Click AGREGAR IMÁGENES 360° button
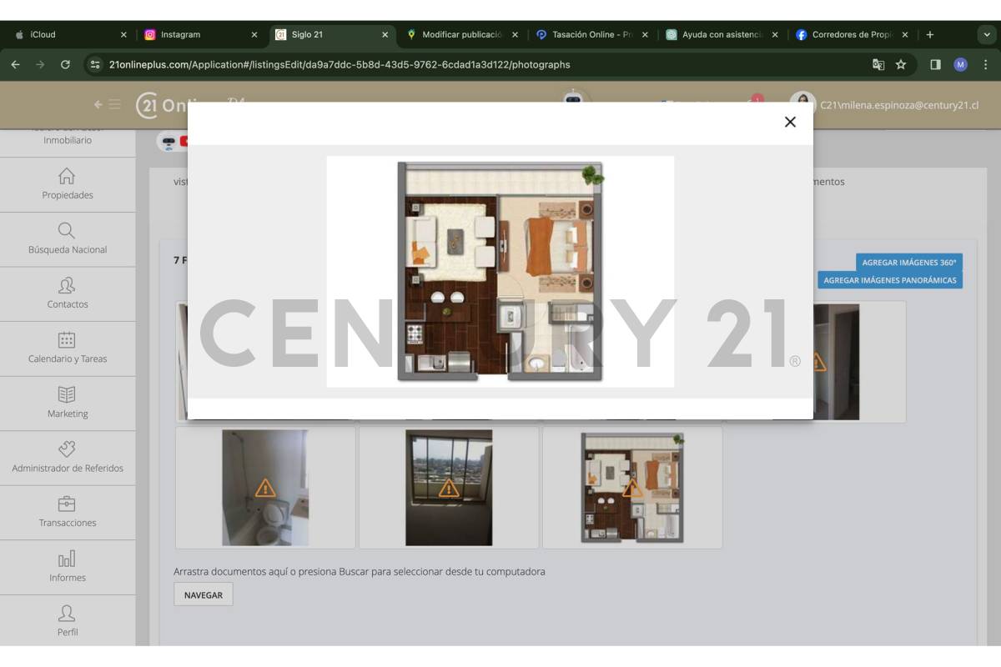Viewport: 1001px width, 667px height. pyautogui.click(x=909, y=263)
